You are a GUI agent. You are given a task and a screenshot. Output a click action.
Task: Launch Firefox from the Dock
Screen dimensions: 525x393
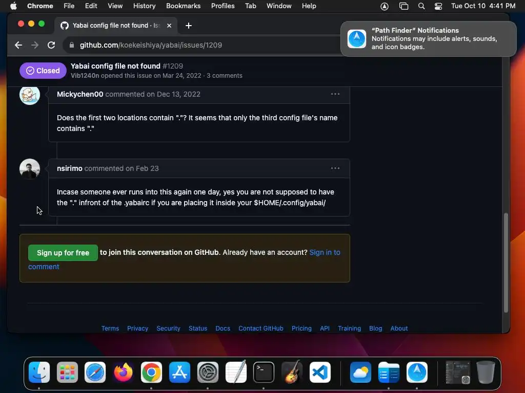point(123,372)
